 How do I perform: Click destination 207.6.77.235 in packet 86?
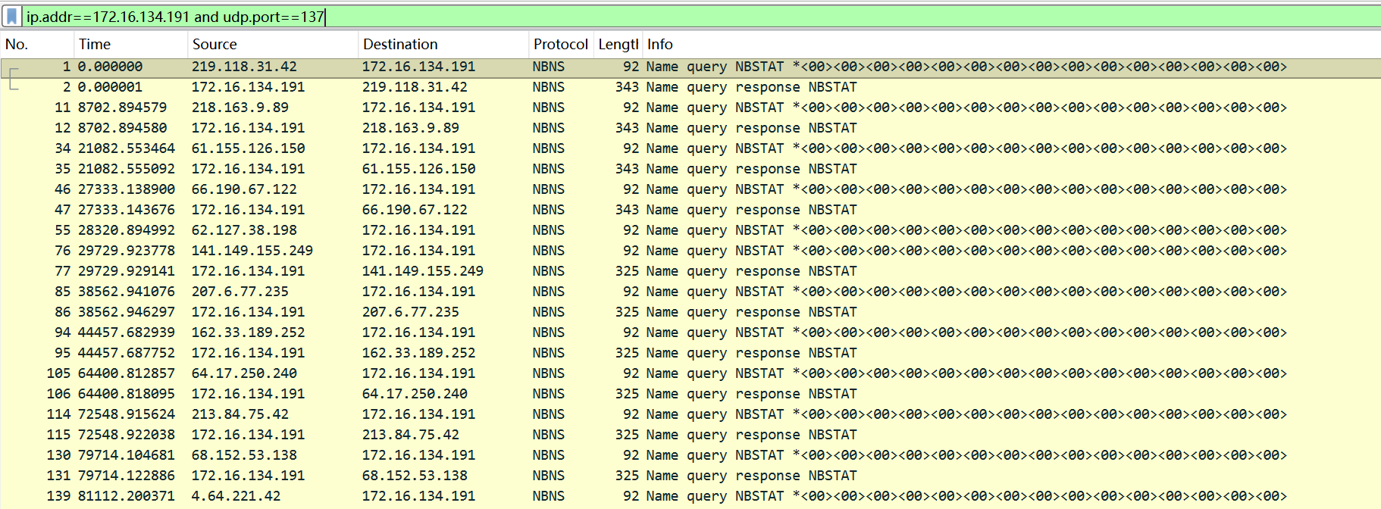(410, 312)
